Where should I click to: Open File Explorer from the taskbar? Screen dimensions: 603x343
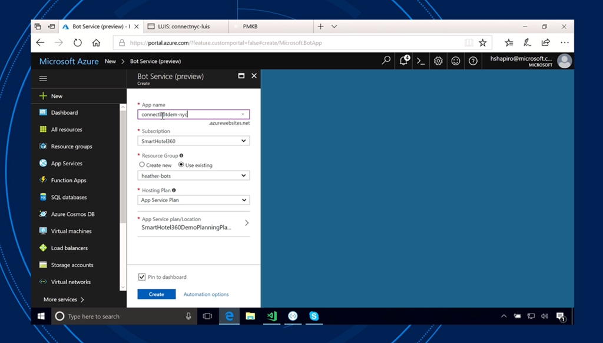pos(250,316)
